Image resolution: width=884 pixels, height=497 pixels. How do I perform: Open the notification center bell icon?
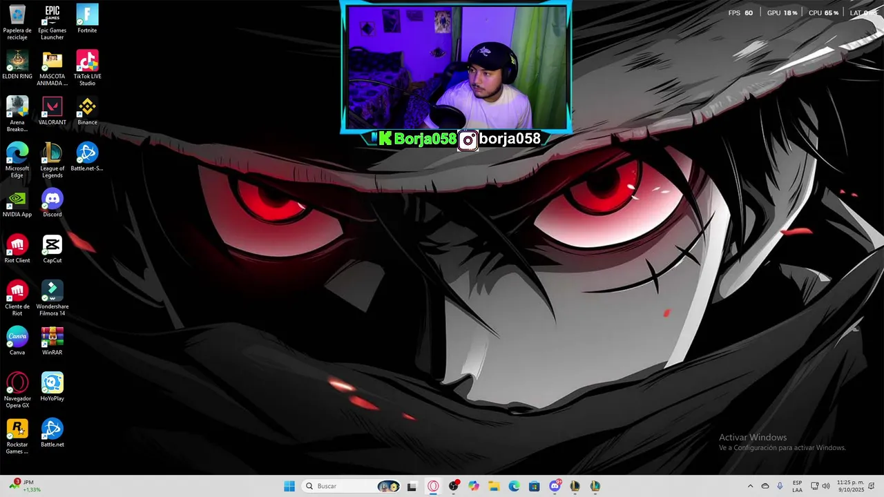[x=873, y=486]
